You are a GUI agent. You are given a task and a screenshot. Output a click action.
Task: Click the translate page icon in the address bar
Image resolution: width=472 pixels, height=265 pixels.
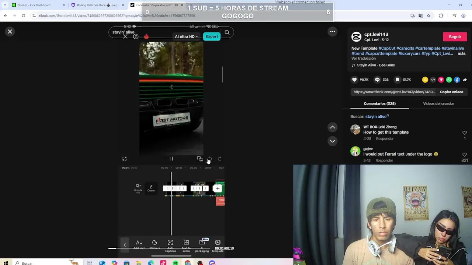click(x=420, y=15)
